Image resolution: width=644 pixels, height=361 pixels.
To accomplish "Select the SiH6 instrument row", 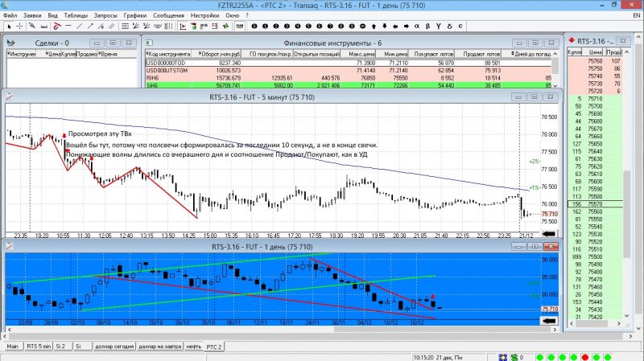I will click(x=349, y=85).
